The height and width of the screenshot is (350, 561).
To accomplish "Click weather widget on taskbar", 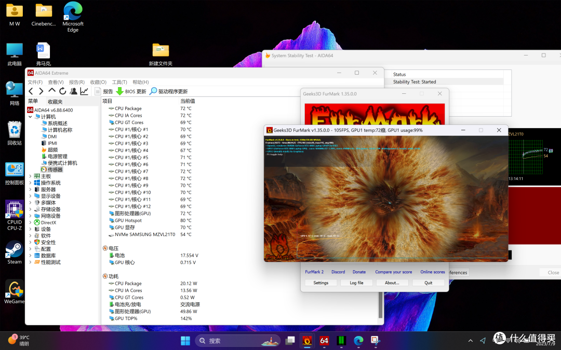I will 19,340.
